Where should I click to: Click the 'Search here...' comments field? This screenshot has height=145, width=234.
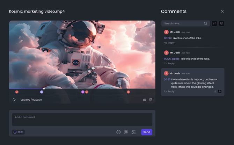pos(183,23)
